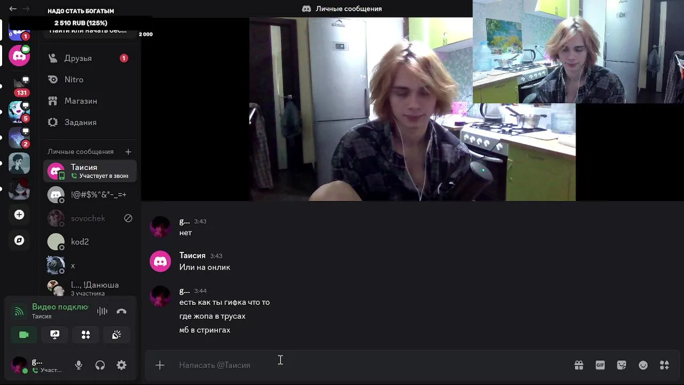Open the !@#$%^&*-_=+ direct message

click(x=89, y=195)
